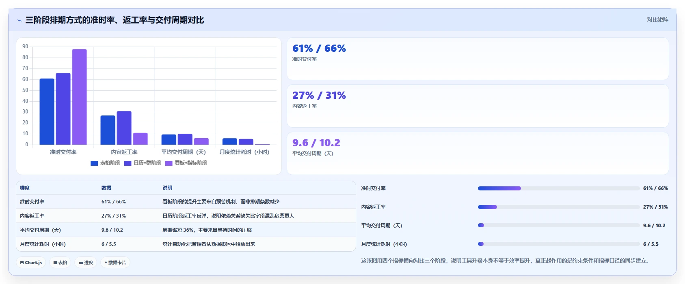Click the 表格阶段 bar for 内容返工率
Image resolution: width=685 pixels, height=284 pixels.
[108, 130]
